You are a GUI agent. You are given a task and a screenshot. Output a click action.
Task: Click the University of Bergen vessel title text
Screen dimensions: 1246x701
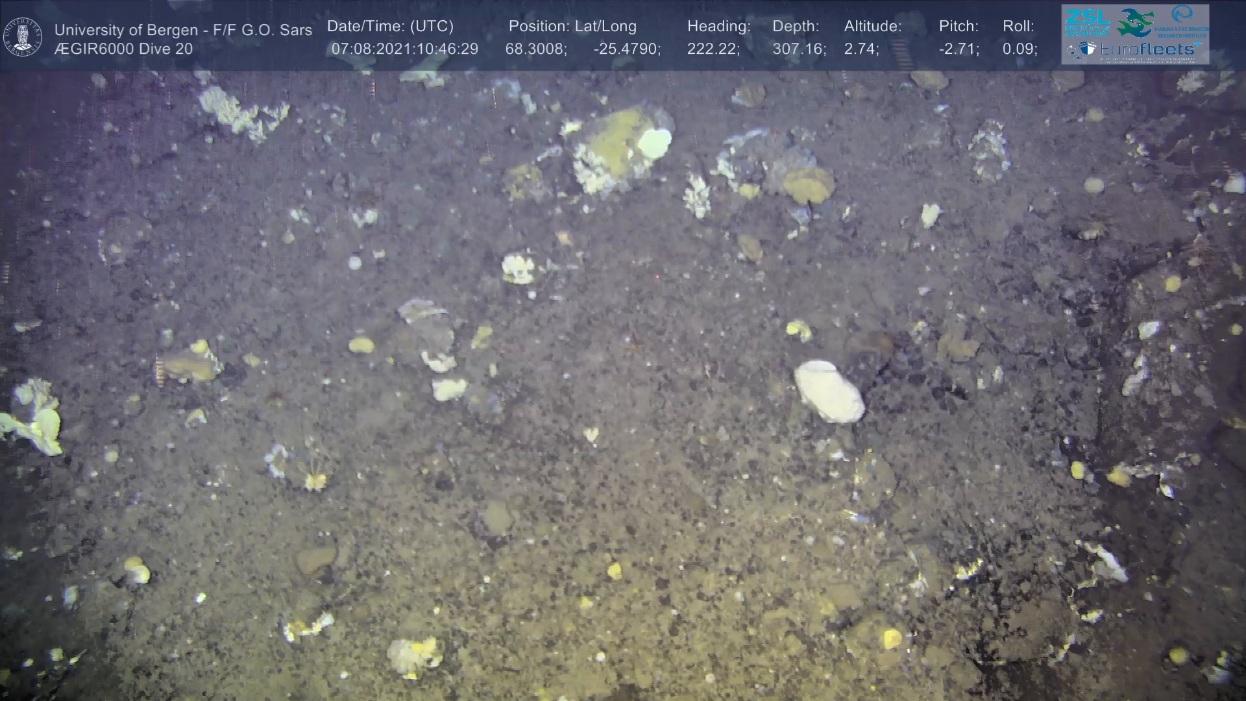(183, 30)
